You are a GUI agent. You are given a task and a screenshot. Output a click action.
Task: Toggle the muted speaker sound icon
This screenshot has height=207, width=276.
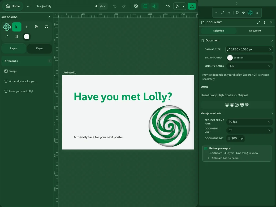pos(244,13)
